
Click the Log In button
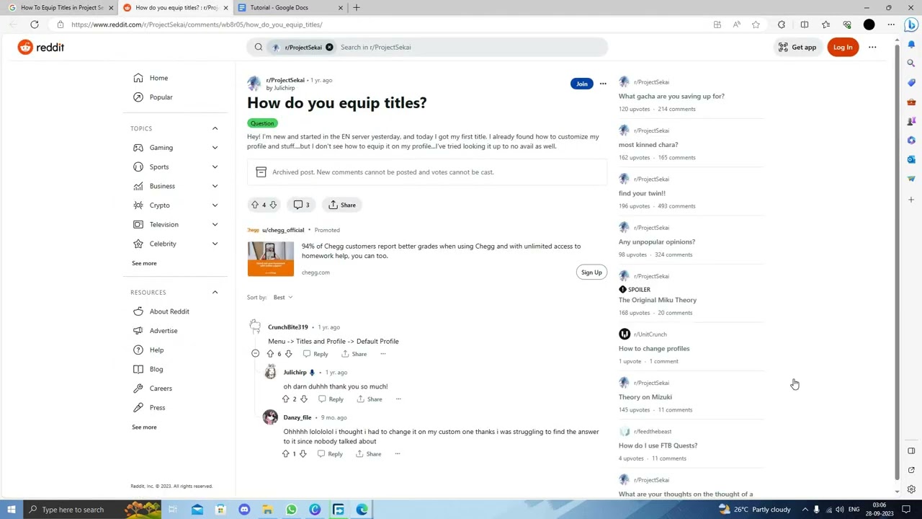tap(843, 47)
